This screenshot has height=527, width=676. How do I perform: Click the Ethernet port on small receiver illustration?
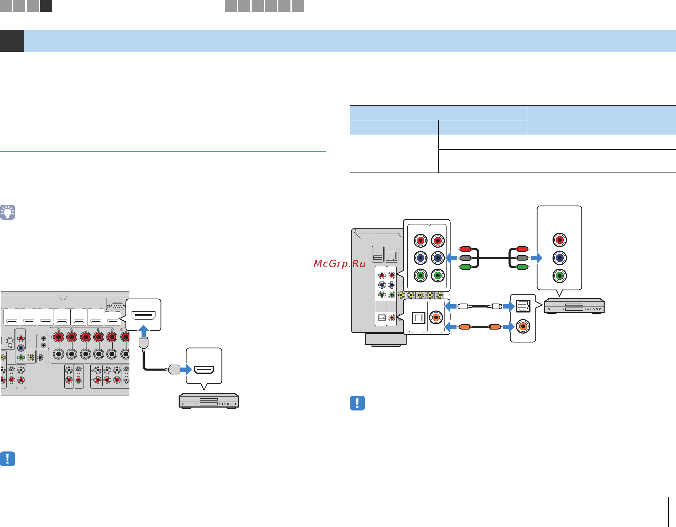click(391, 256)
